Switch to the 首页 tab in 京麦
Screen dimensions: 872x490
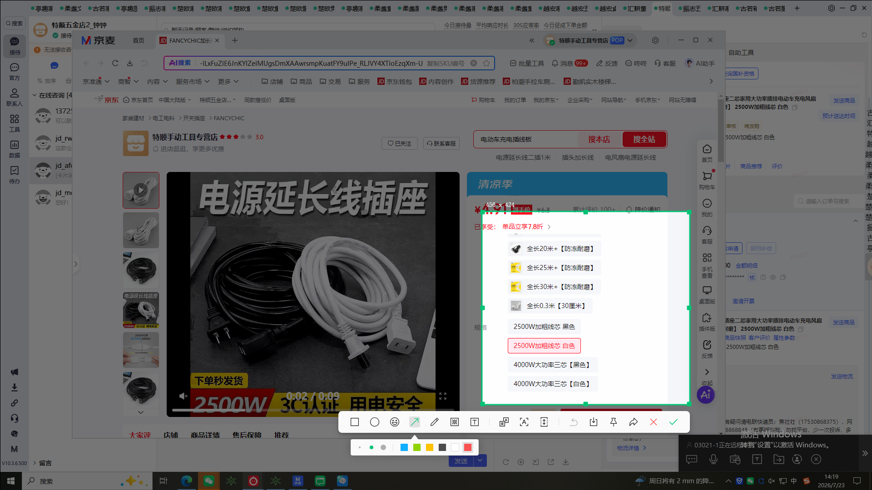139,40
